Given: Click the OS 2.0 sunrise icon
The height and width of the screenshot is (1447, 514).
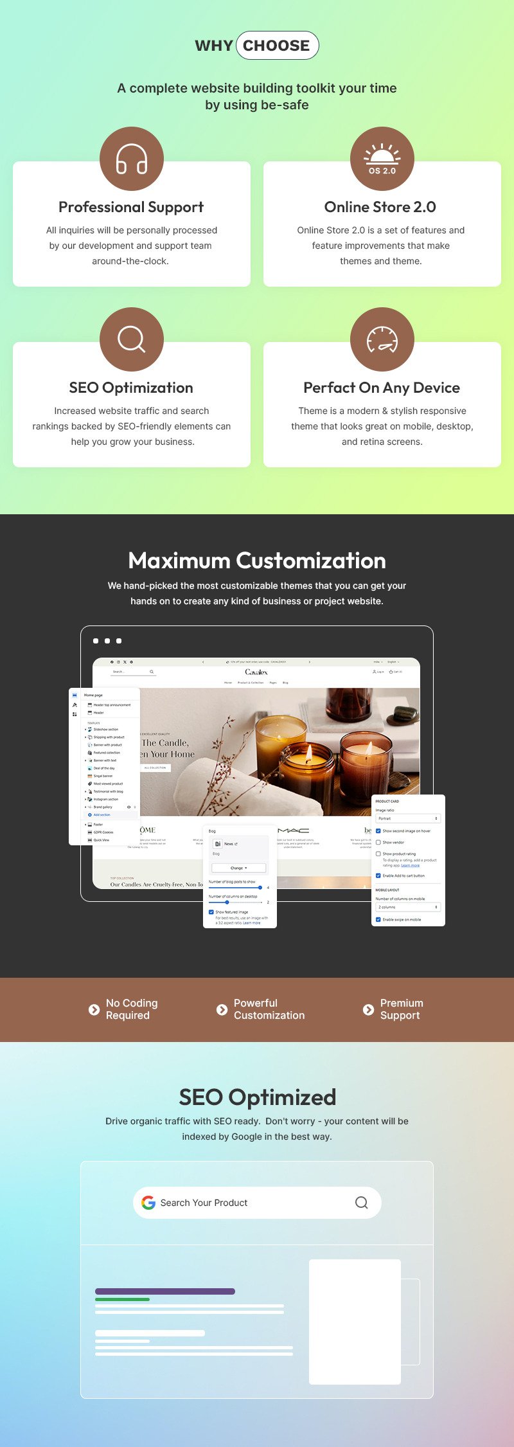Looking at the screenshot, I should (x=382, y=159).
